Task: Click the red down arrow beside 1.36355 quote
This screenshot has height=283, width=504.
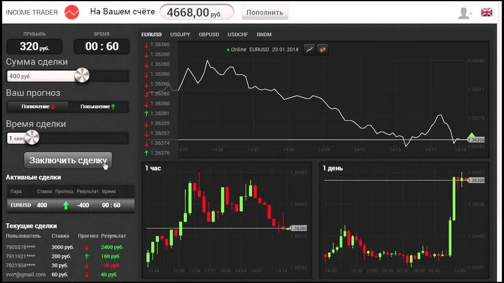Action: coord(146,123)
